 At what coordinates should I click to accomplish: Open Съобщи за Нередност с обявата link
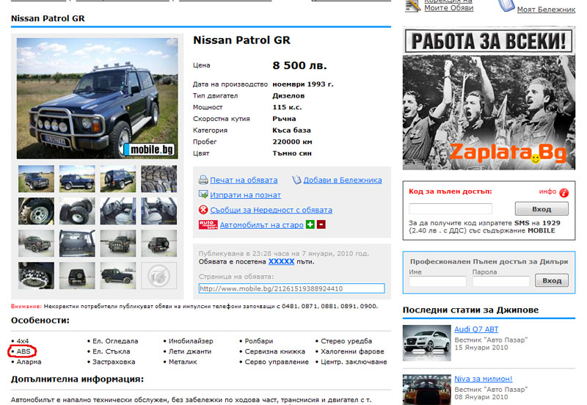(x=271, y=210)
